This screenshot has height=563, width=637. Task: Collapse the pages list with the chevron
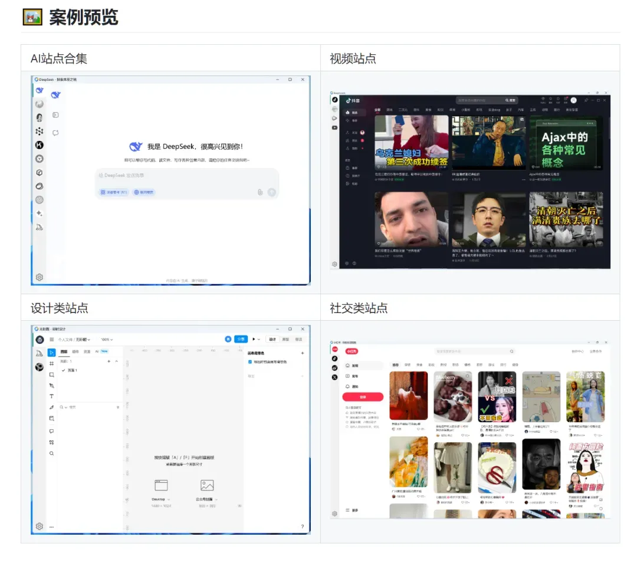(x=117, y=361)
